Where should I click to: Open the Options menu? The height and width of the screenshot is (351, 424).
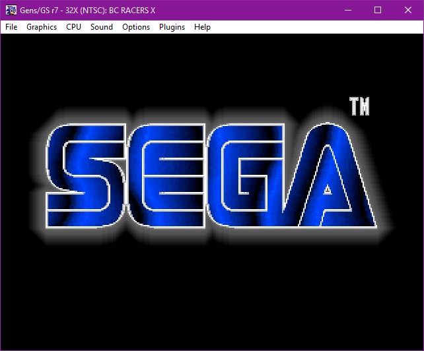(x=136, y=27)
